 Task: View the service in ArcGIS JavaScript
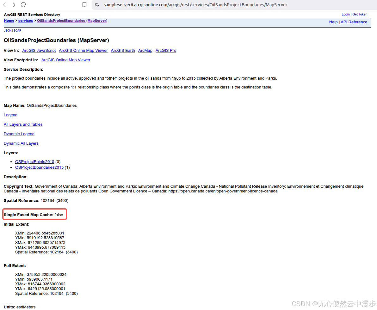click(39, 51)
